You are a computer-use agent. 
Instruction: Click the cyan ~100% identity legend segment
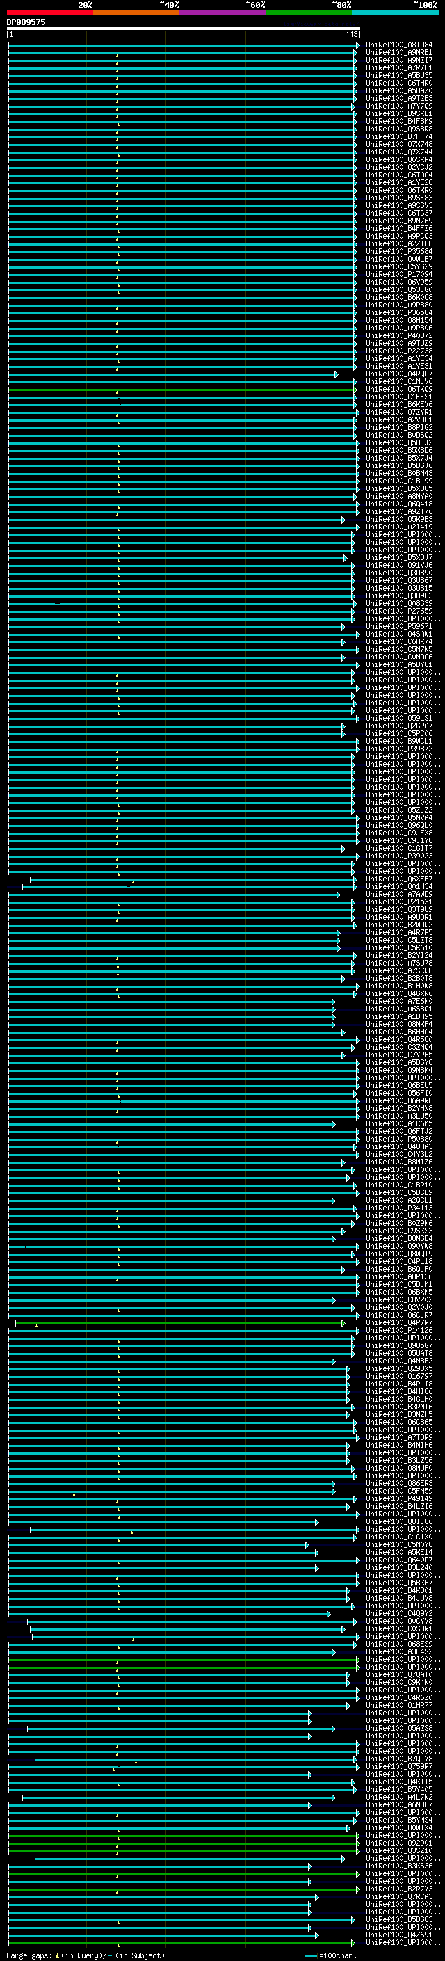[396, 13]
